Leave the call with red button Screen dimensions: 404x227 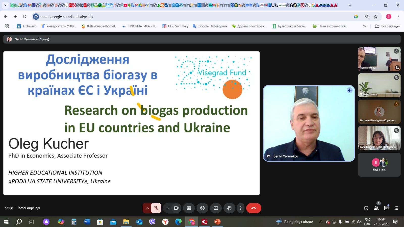pos(254,208)
